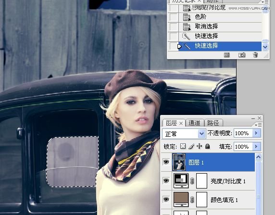Click link icon on 颜色填充 1 layer
Screen dimensions: 275x215
tap(192, 200)
